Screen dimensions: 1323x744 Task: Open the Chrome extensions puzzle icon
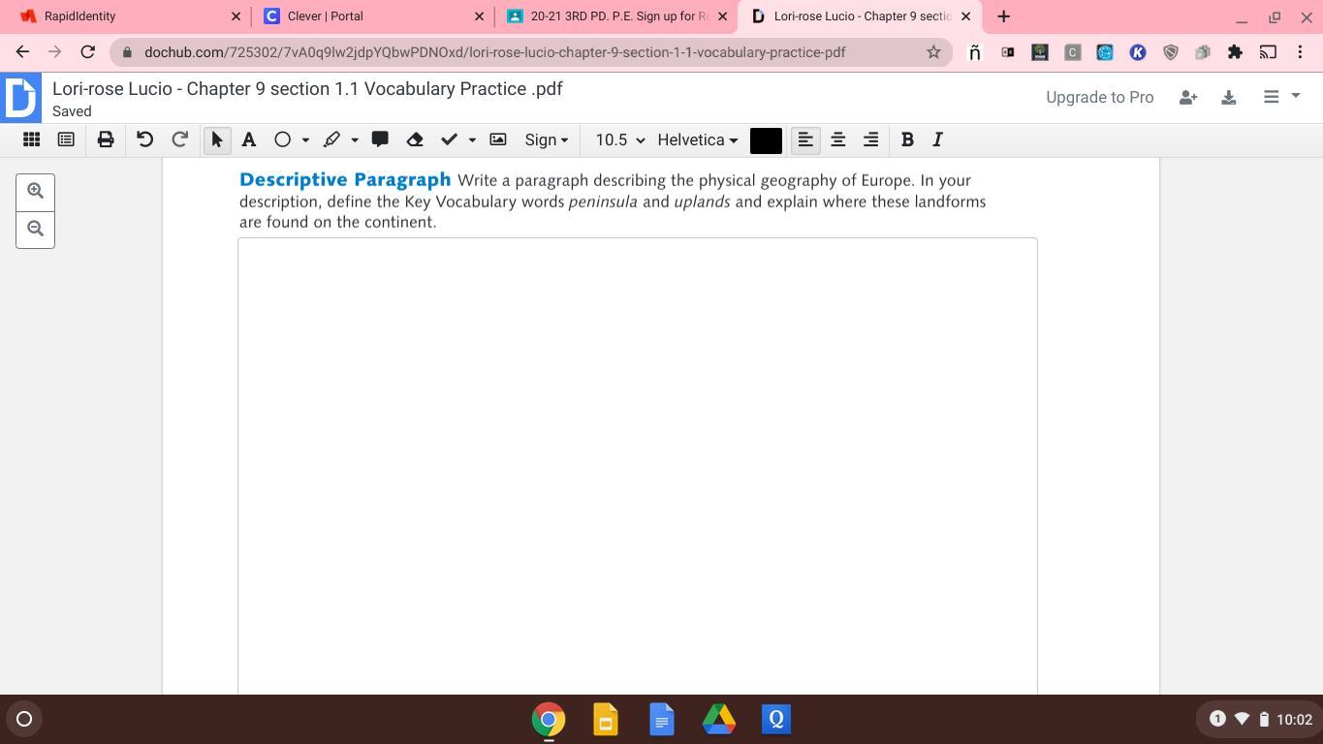1235,52
